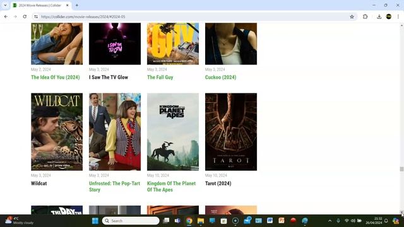404x227 pixels.
Task: Click The Fall Guy poster image
Action: tap(173, 44)
